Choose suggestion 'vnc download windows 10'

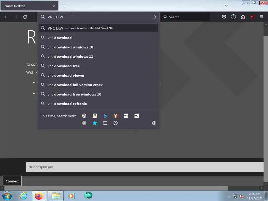[98, 47]
